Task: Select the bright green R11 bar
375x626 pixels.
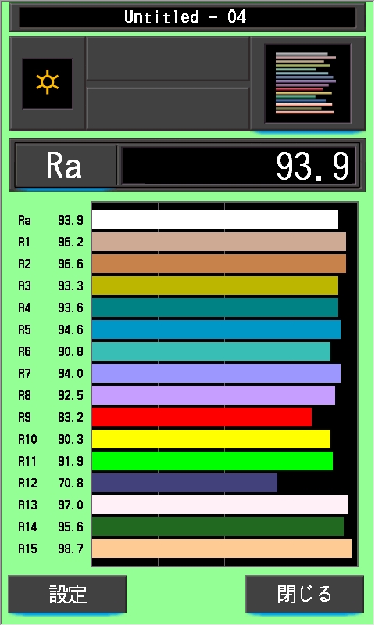Action: tap(212, 461)
